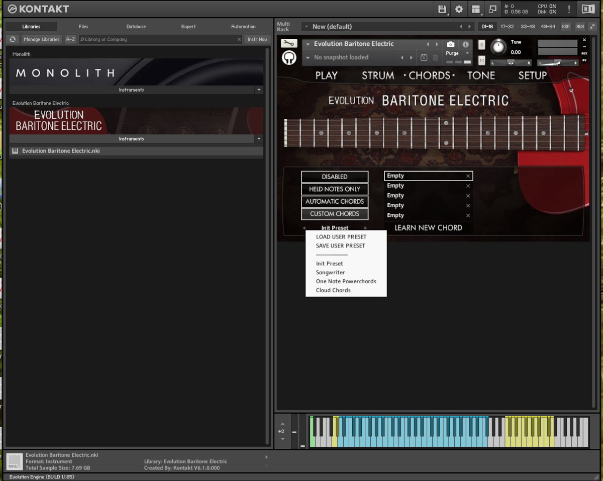Select Songwriter preset from menu
The width and height of the screenshot is (603, 481).
(331, 273)
